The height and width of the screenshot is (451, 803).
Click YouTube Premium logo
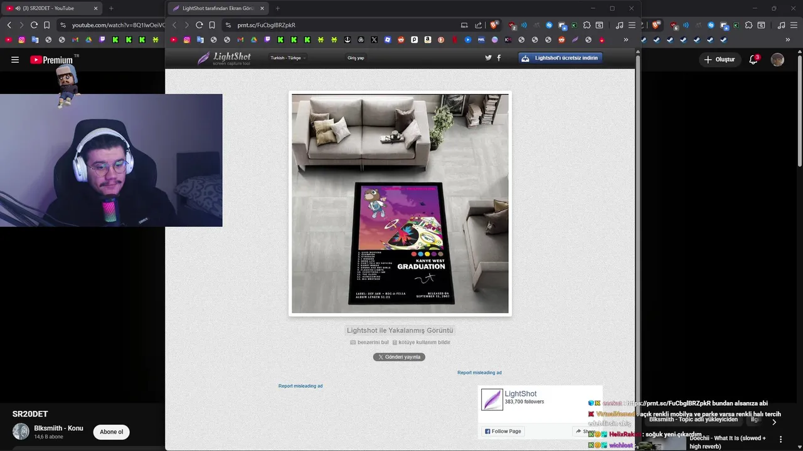[x=51, y=60]
